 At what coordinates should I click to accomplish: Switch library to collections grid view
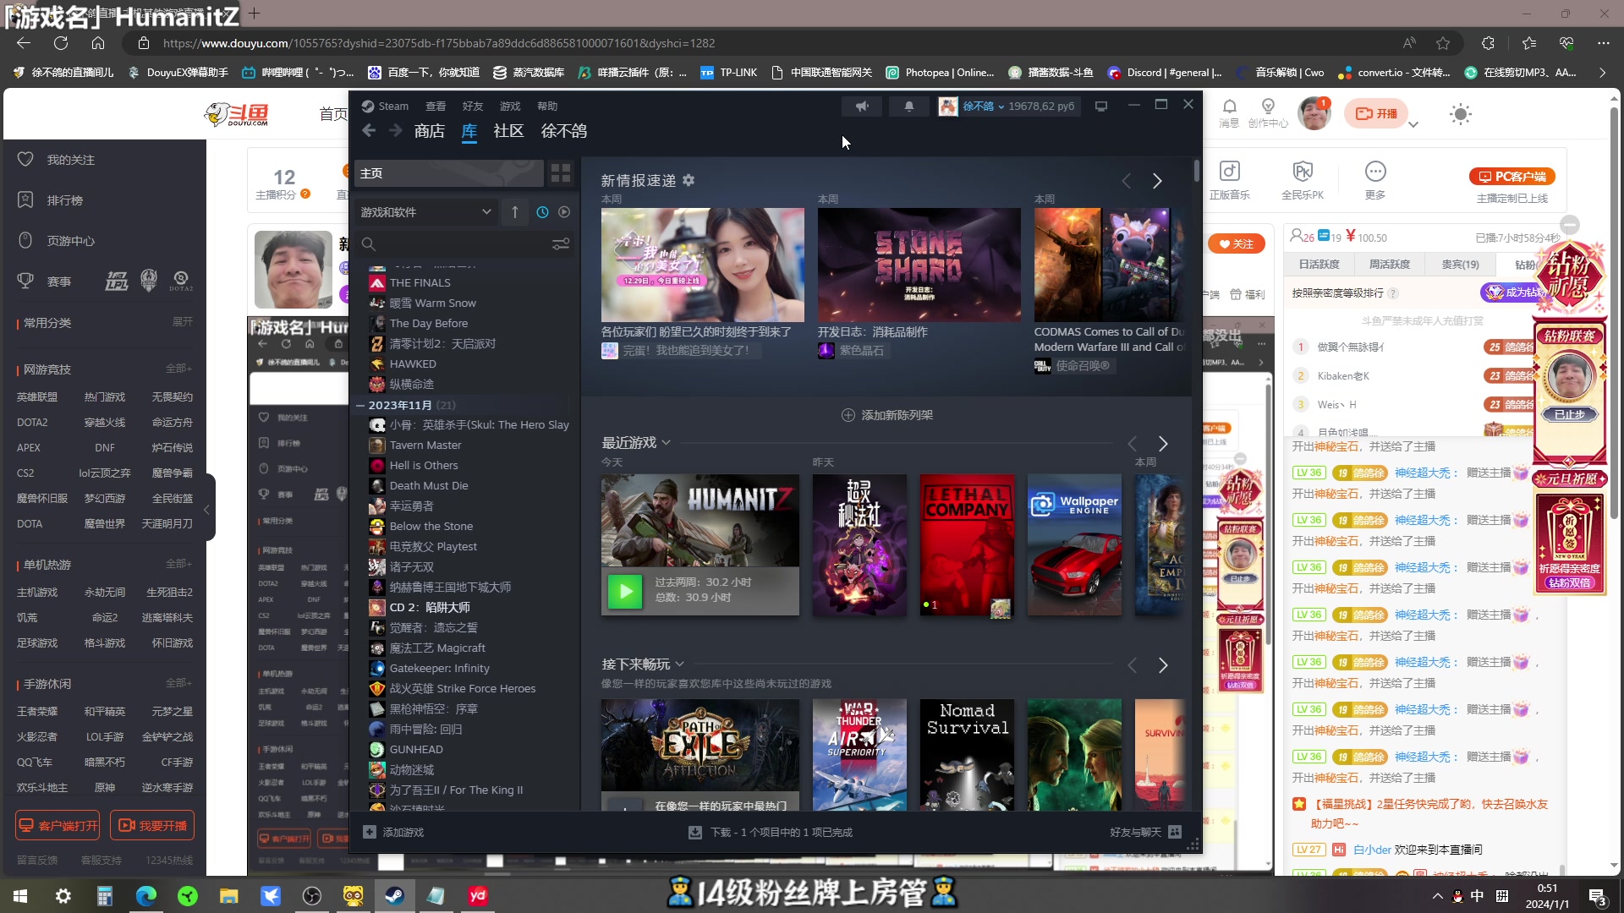(x=561, y=173)
